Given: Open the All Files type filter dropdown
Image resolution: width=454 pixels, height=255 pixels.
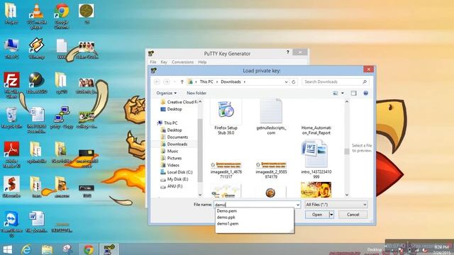Looking at the screenshot, I should coord(336,205).
